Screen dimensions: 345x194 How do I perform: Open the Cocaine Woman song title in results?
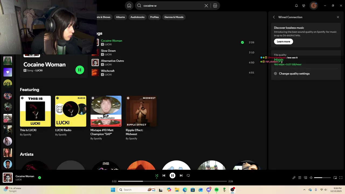[112, 41]
